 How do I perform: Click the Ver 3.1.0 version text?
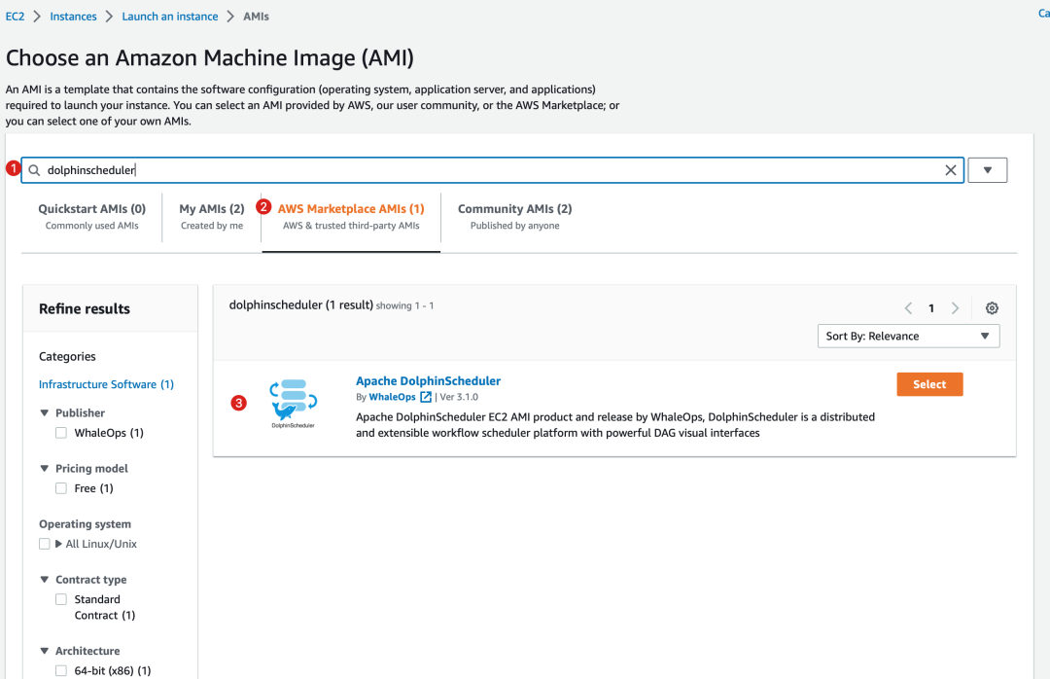[459, 397]
